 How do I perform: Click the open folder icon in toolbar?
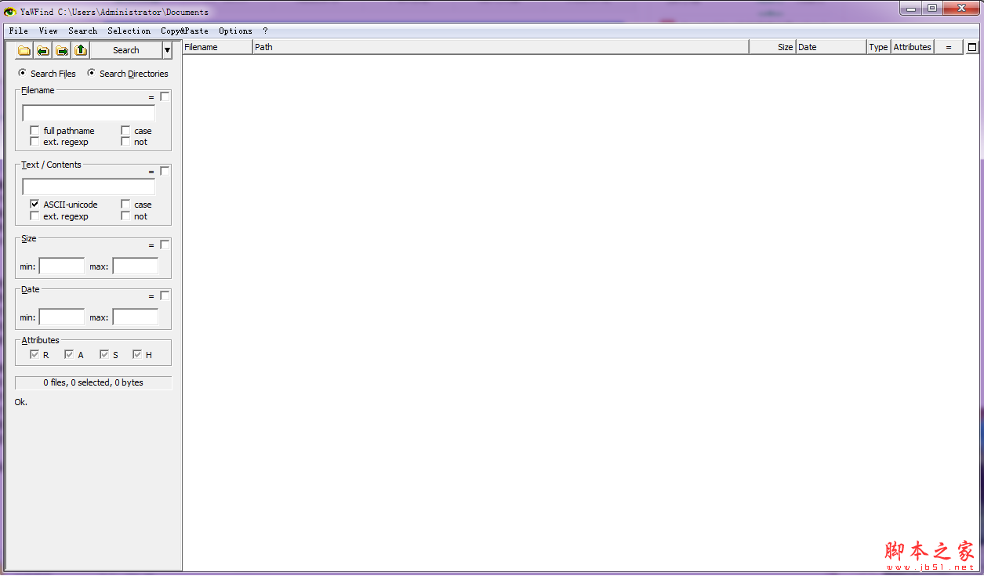[24, 50]
